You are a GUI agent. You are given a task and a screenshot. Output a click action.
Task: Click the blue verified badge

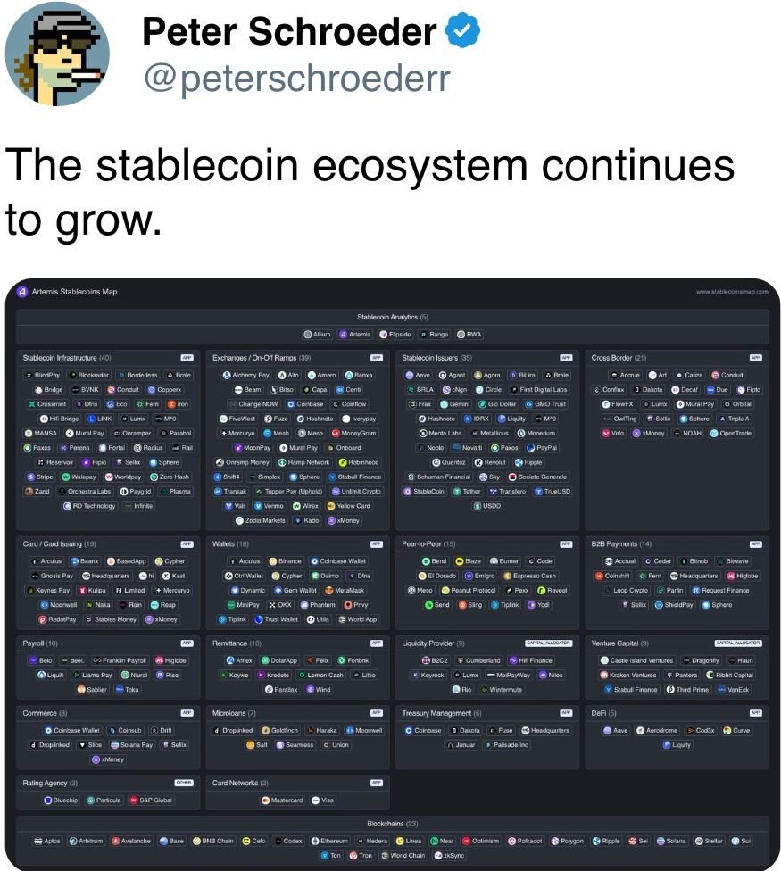pos(463,32)
